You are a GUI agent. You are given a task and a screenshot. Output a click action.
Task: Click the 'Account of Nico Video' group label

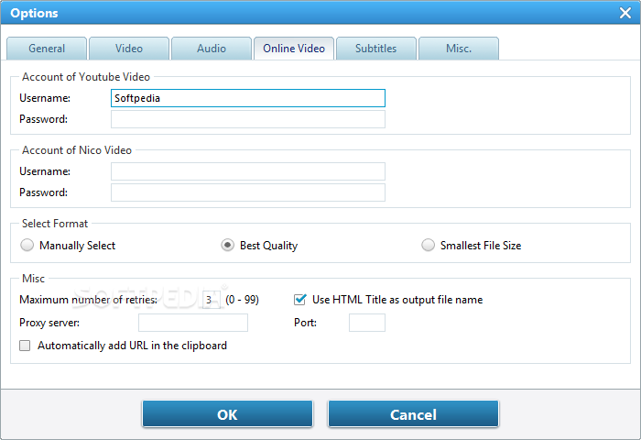77,150
